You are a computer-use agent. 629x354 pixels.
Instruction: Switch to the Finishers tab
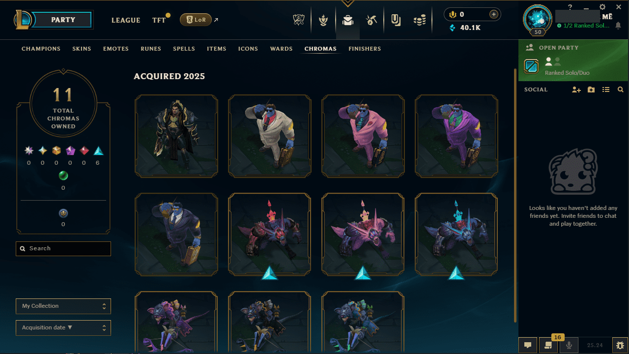click(x=365, y=49)
